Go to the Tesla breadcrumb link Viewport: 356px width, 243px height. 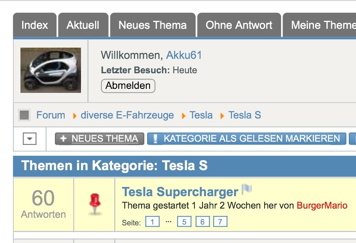[x=201, y=115]
